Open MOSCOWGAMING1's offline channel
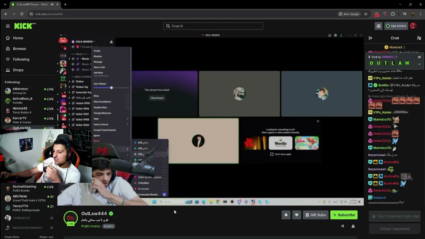This screenshot has height=239, width=425. click(x=29, y=228)
